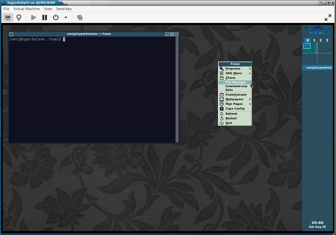Select Copy Config menu entry

[x=235, y=108]
